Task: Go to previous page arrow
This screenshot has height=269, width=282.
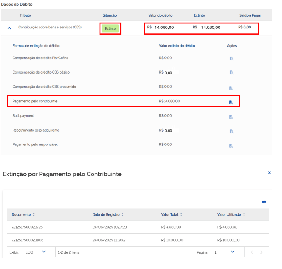Action: click(x=252, y=252)
